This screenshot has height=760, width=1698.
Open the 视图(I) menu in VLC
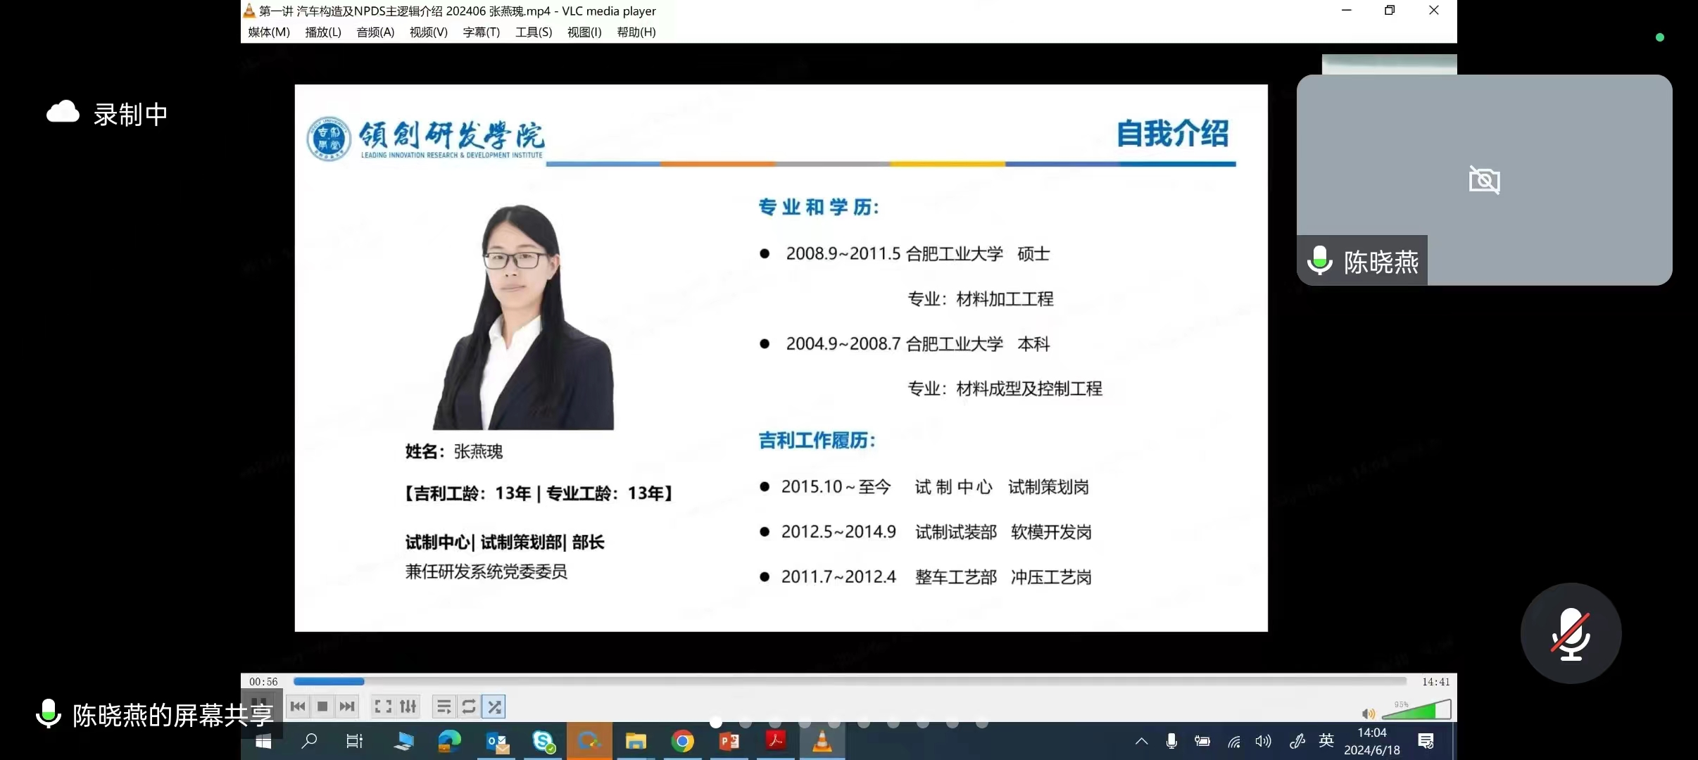click(x=584, y=32)
